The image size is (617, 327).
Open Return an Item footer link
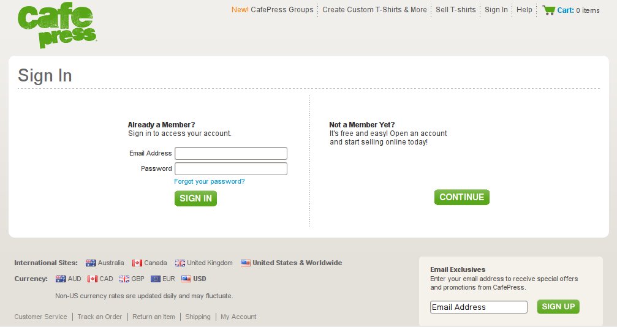point(153,317)
